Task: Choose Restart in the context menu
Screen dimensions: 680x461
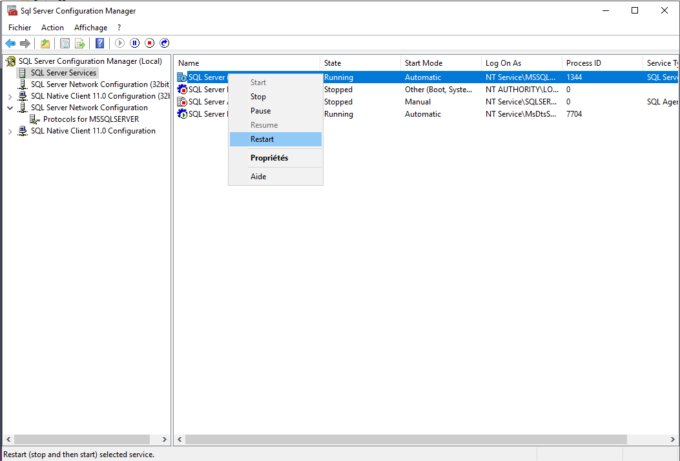Action: tap(262, 139)
